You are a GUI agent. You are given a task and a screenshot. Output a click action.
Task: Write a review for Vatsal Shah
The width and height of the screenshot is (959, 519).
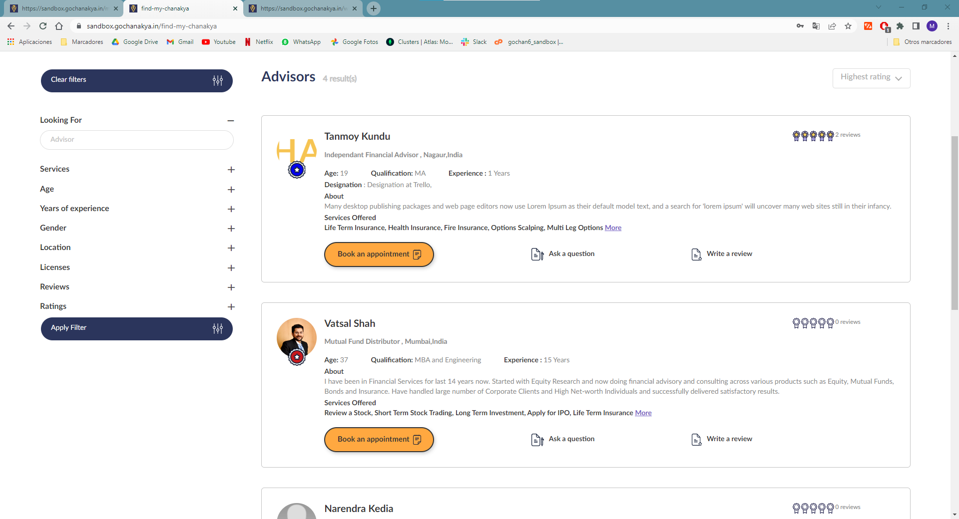722,439
